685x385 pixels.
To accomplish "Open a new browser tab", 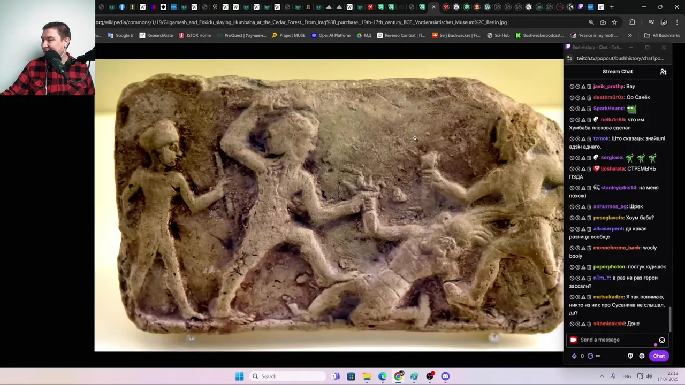I will pos(612,7).
